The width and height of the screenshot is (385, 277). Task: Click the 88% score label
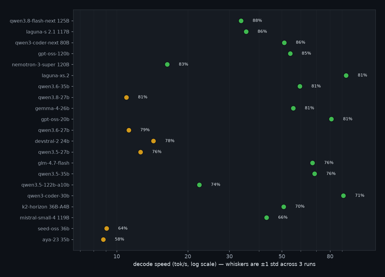click(257, 20)
